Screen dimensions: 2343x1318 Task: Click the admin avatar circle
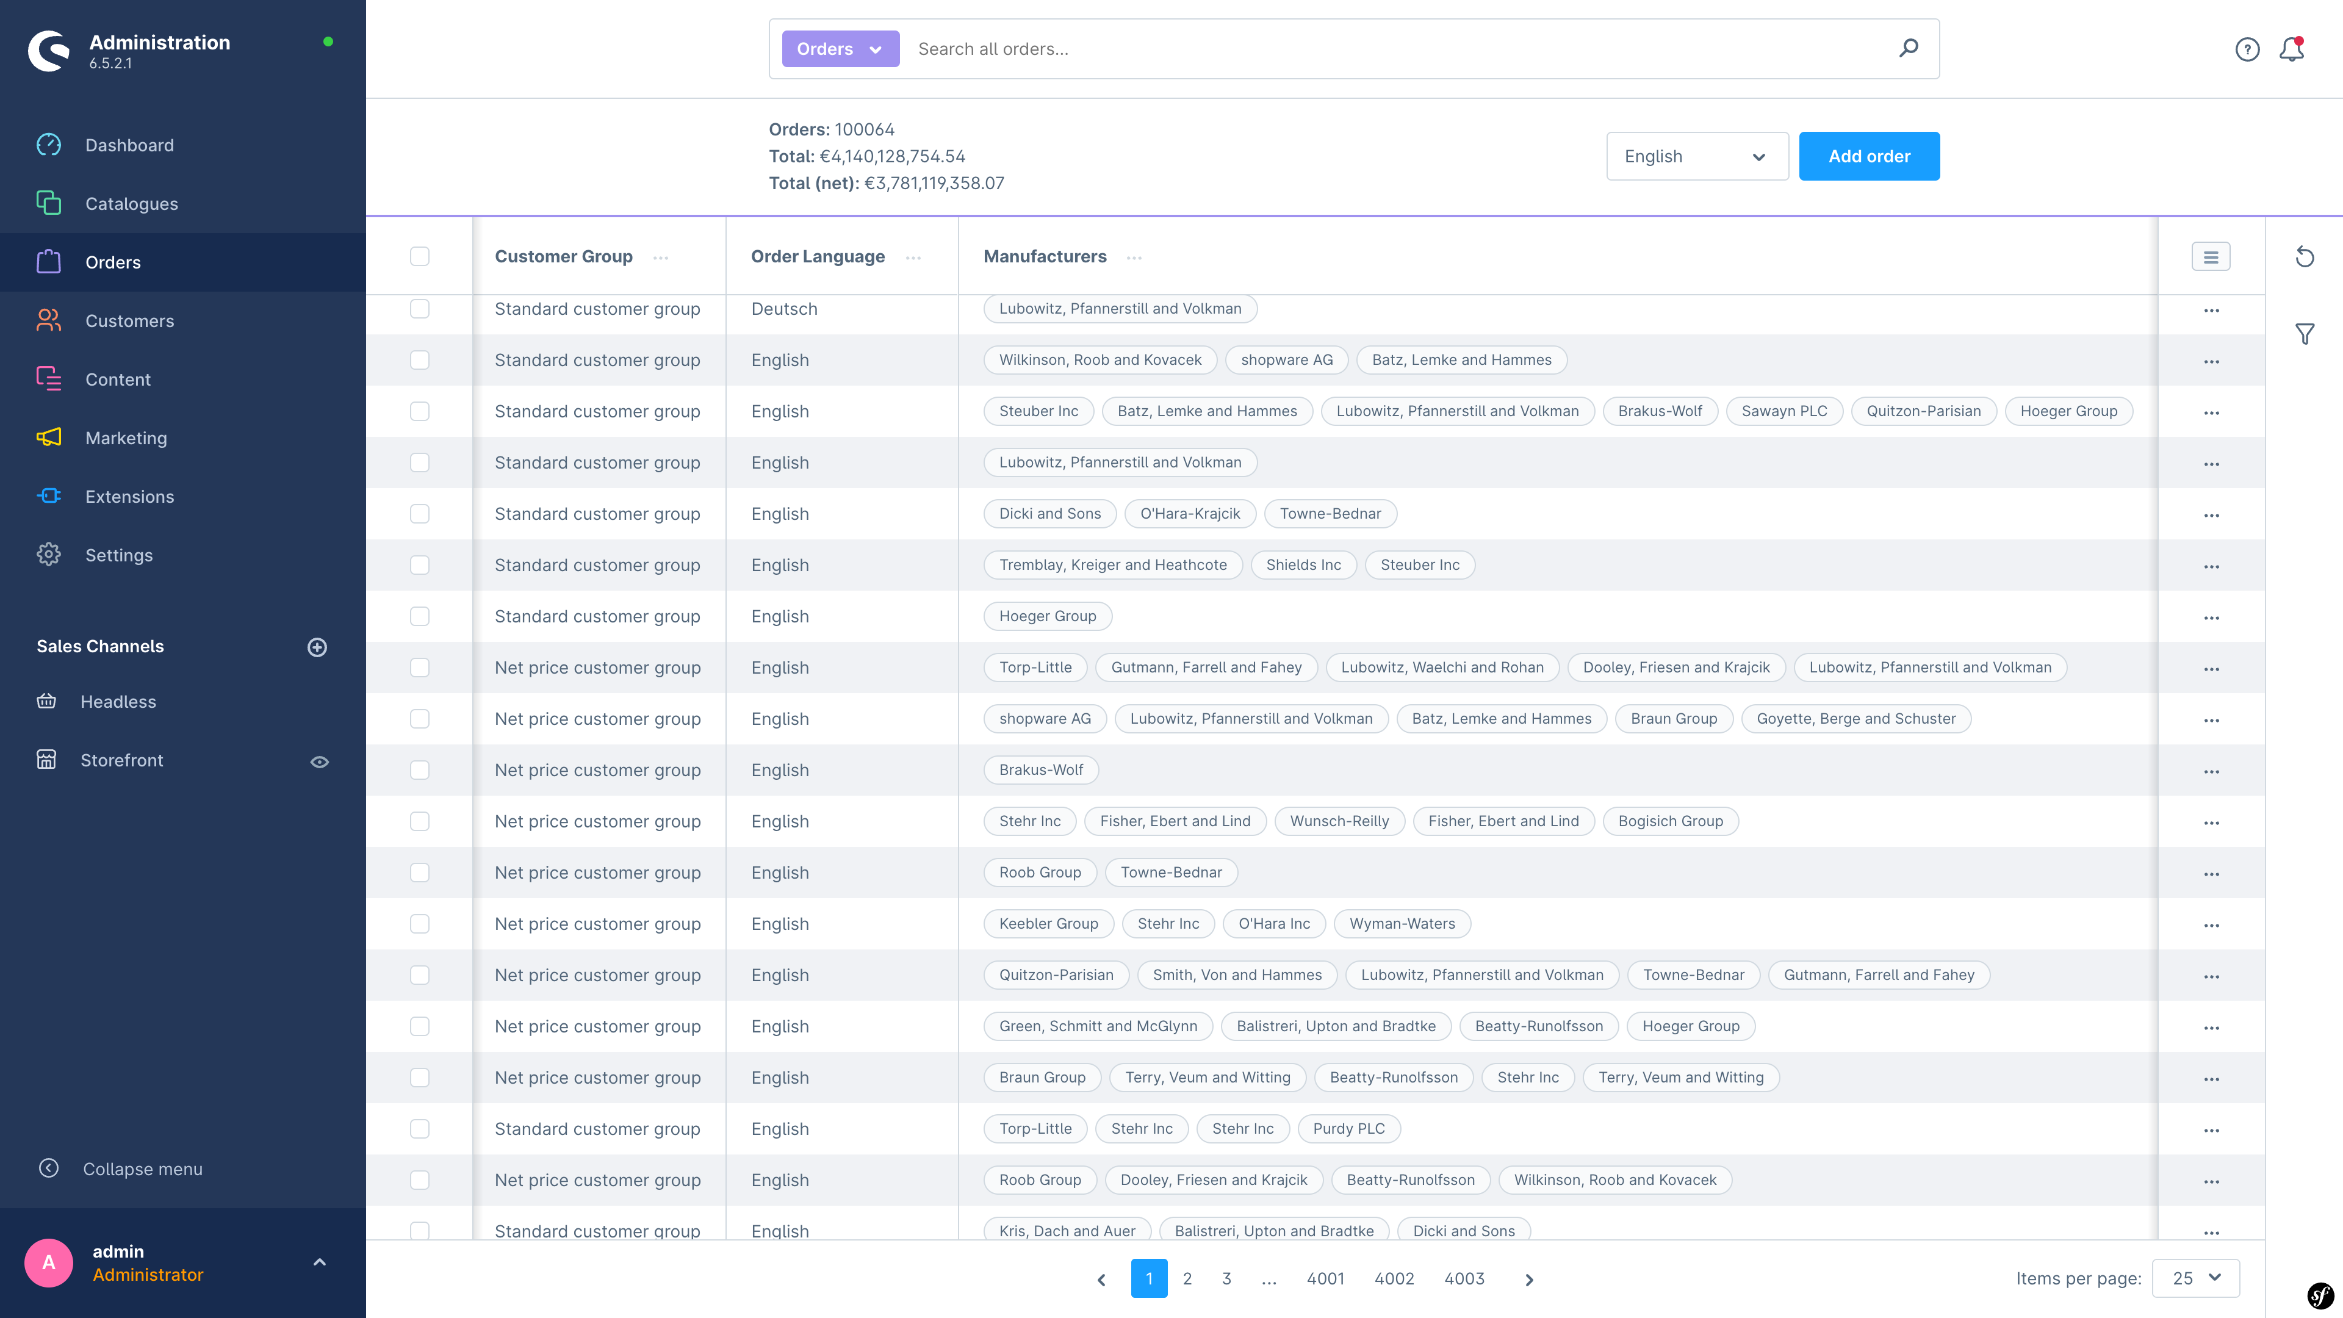click(x=48, y=1262)
